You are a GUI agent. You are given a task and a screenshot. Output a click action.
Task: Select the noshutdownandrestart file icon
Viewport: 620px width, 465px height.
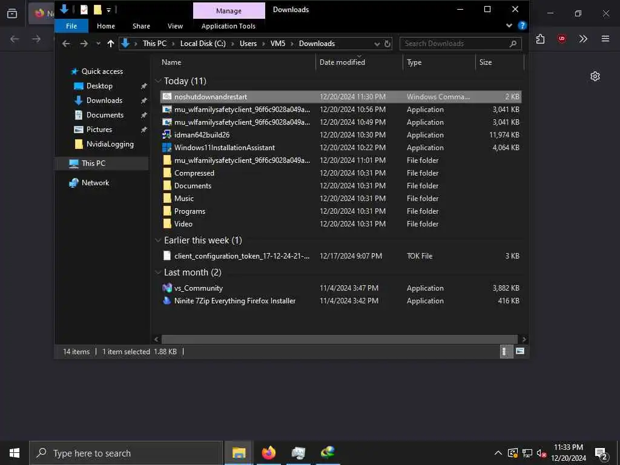[167, 96]
